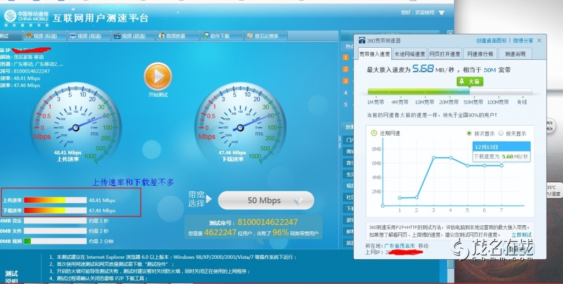This screenshot has width=563, height=284.
Task: Click the 近期网速 chart heading
Action: (390, 133)
